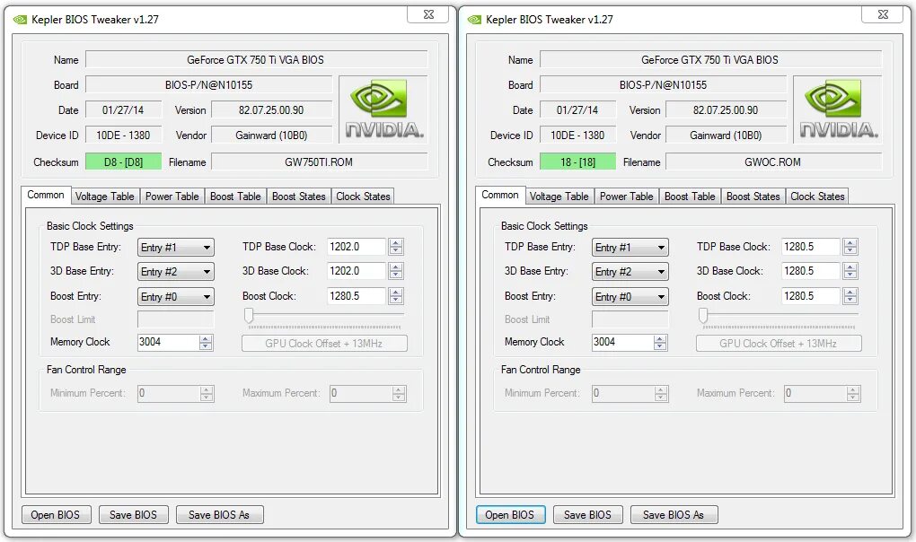Click Boost Clock stepper in left window

coord(395,296)
